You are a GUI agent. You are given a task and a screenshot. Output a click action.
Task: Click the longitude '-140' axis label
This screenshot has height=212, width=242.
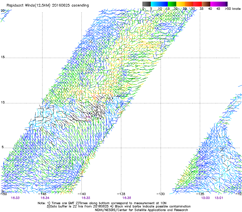tap(82, 194)
